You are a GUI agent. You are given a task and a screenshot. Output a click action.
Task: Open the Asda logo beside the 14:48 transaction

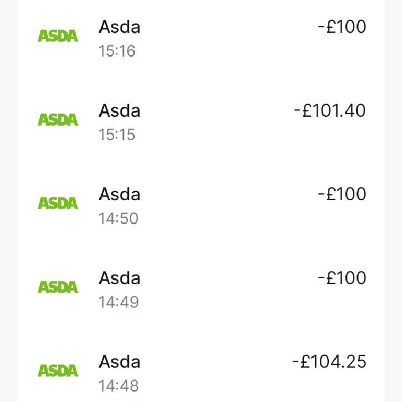pyautogui.click(x=58, y=371)
